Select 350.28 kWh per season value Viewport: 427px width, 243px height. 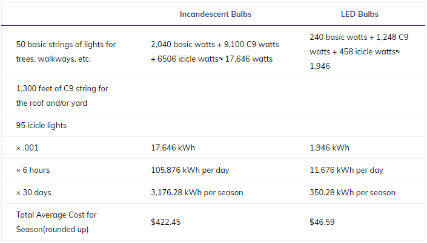click(x=352, y=192)
